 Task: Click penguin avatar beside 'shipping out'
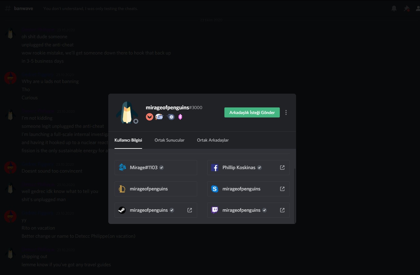tap(10, 253)
